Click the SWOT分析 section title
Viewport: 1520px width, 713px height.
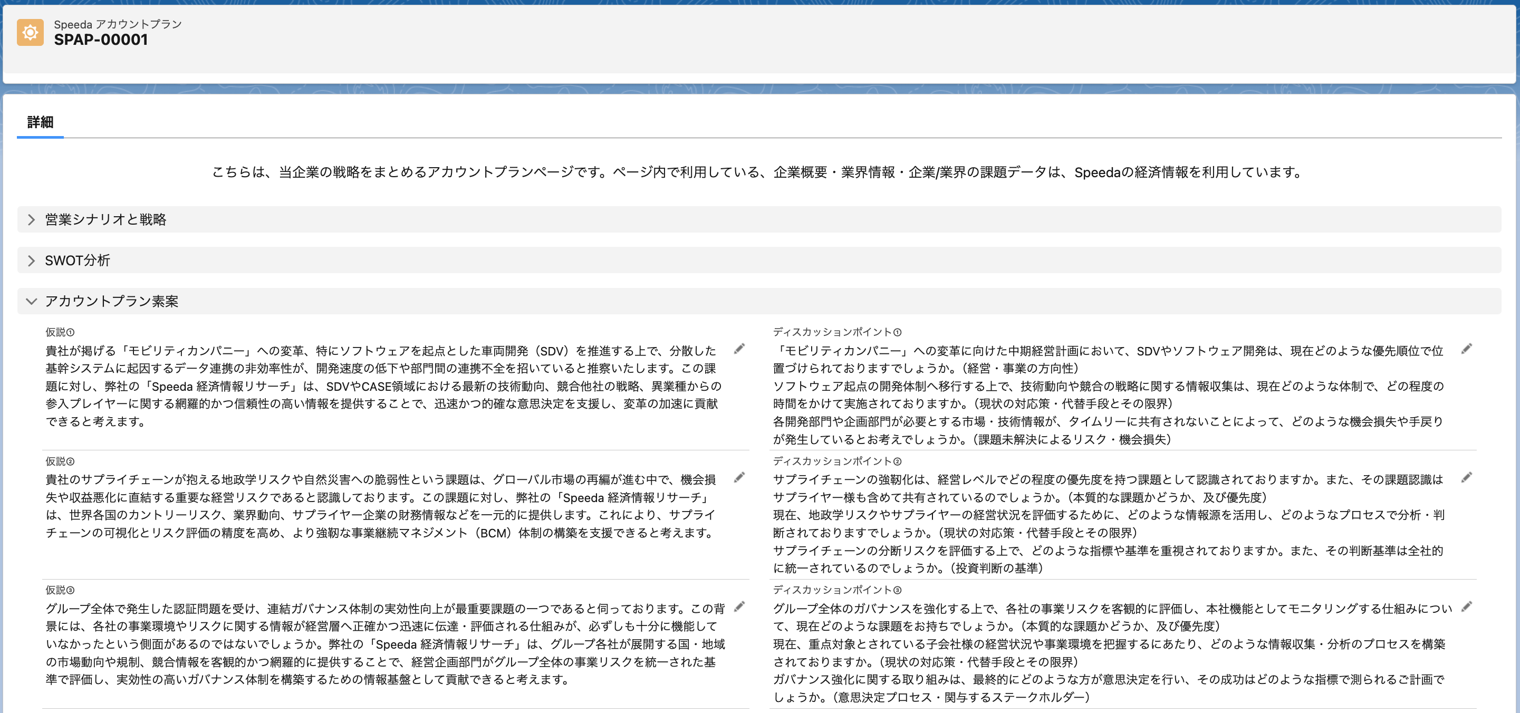click(x=78, y=261)
